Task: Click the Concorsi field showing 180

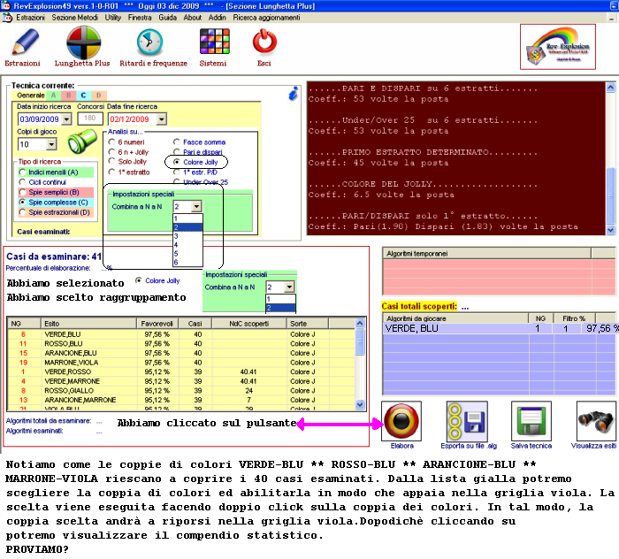Action: pos(90,118)
